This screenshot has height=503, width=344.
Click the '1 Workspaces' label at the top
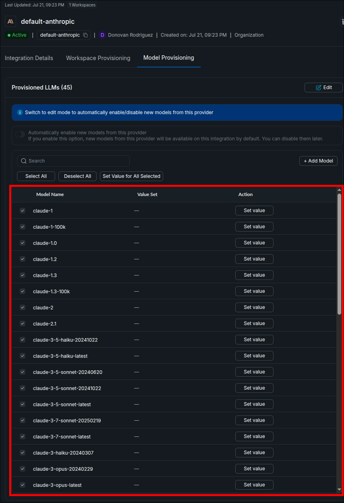point(82,5)
